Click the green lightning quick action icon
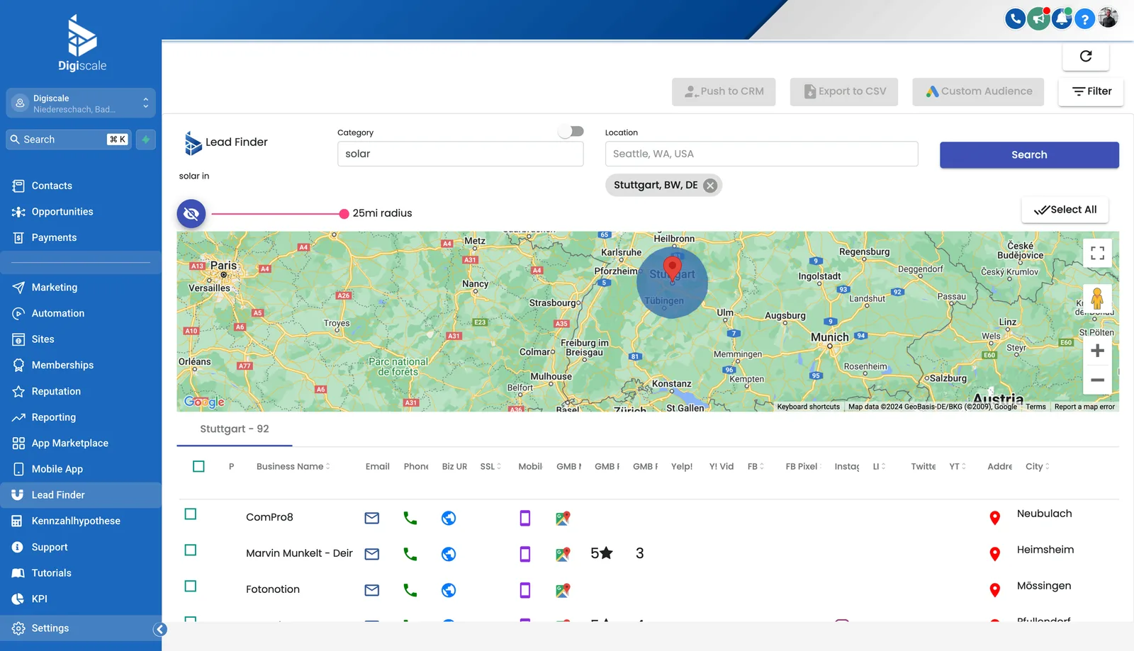Image resolution: width=1134 pixels, height=651 pixels. (x=146, y=140)
